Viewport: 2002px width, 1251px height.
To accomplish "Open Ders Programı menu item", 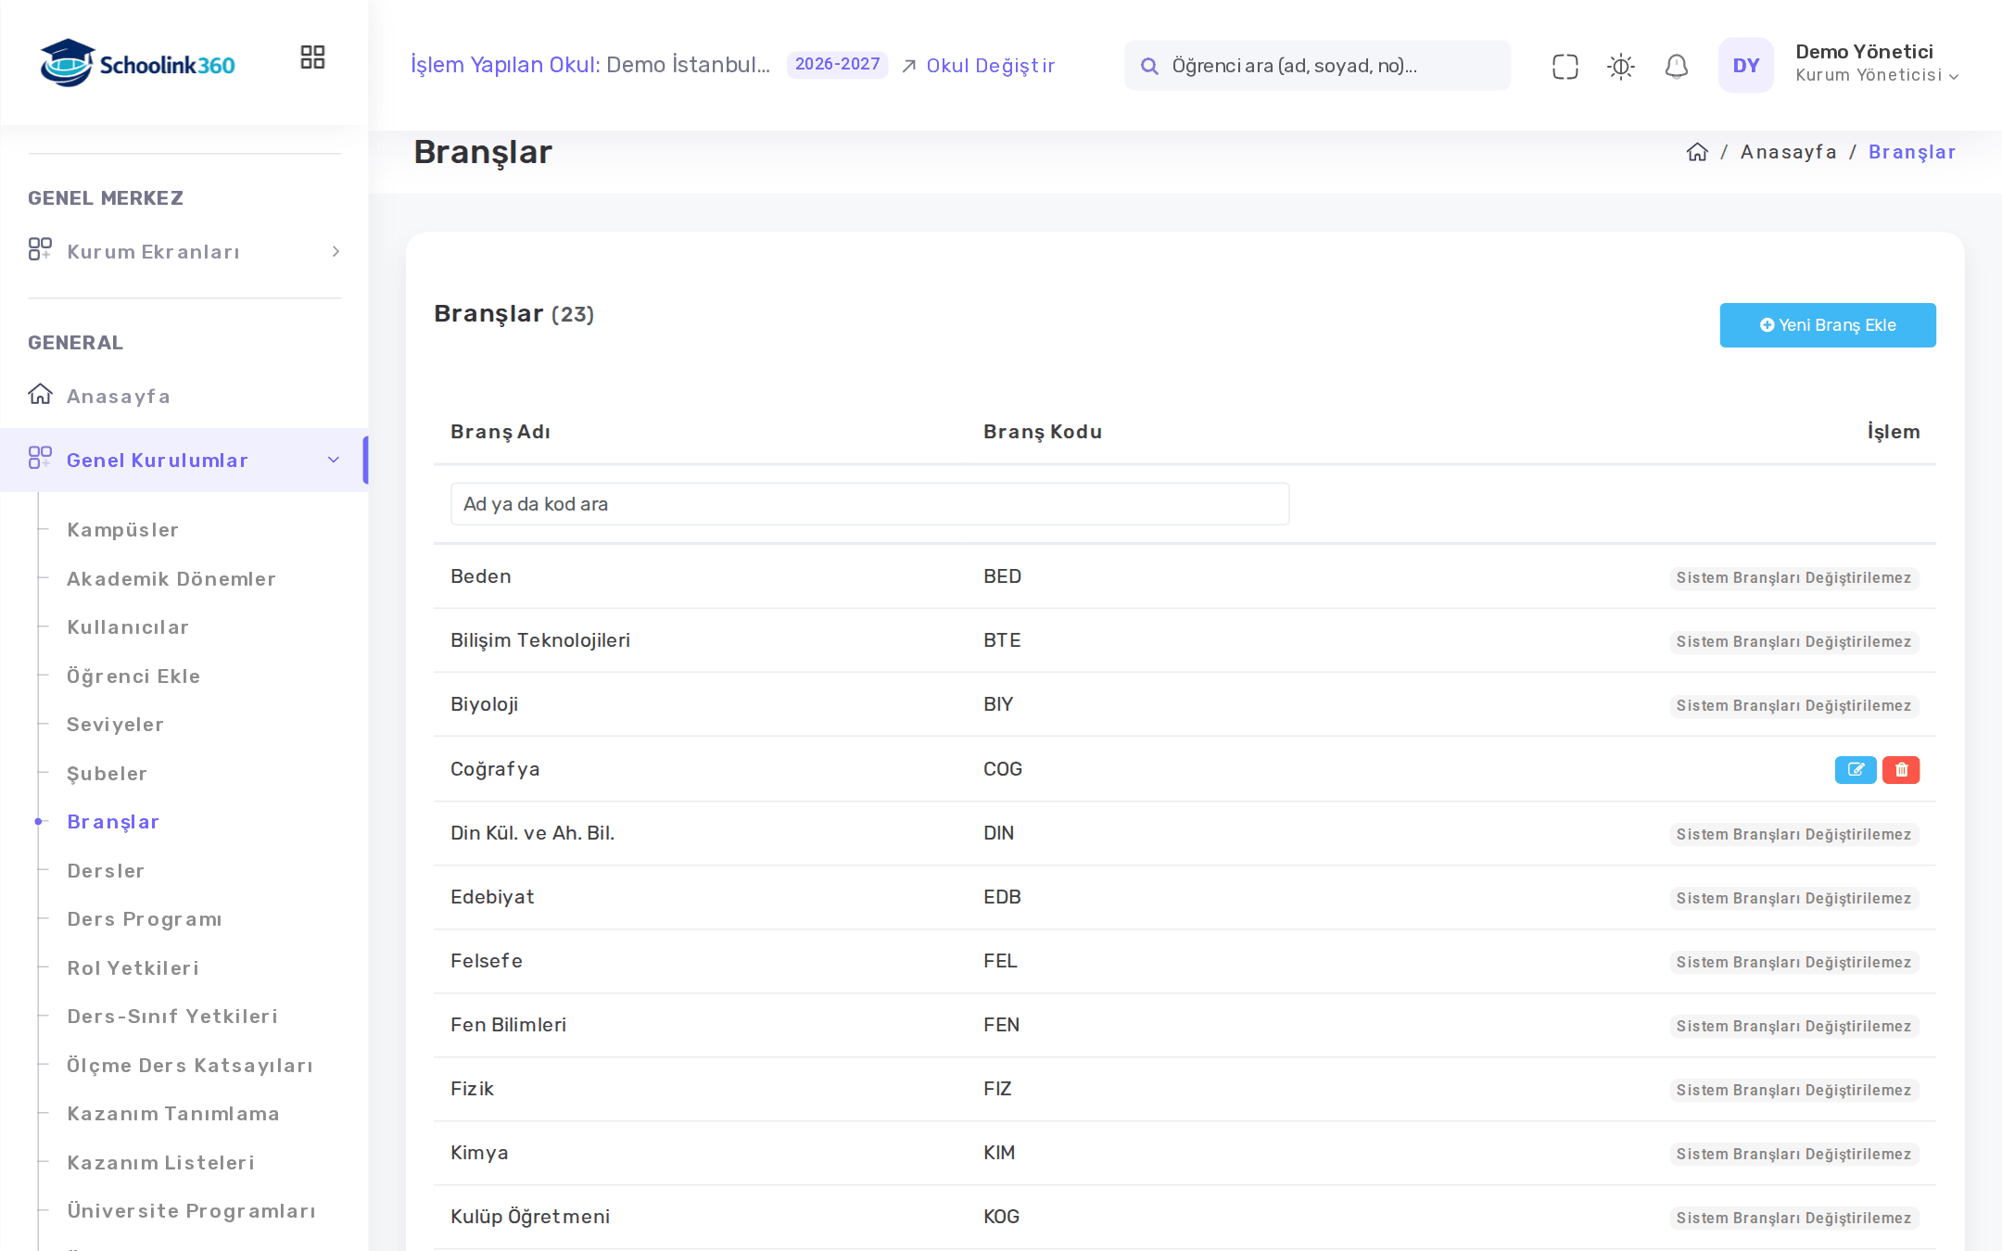I will [145, 919].
